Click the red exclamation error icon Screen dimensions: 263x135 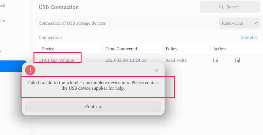point(30,70)
